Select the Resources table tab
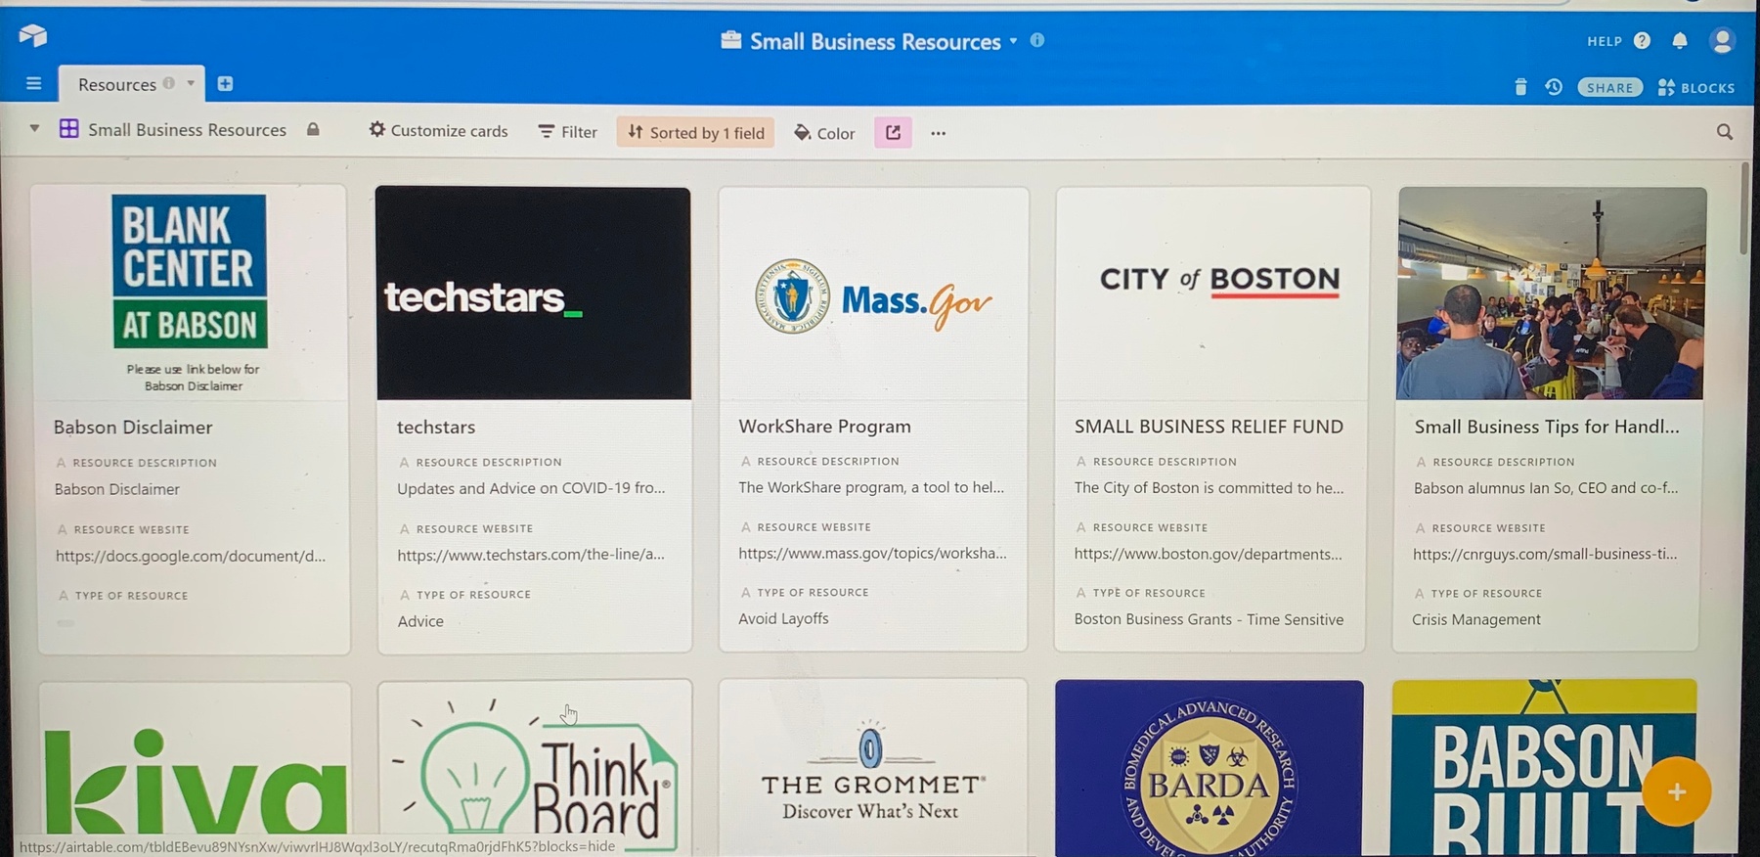The height and width of the screenshot is (857, 1760). point(116,85)
